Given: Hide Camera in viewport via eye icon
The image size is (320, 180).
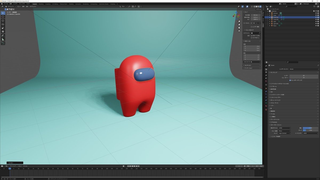Looking at the screenshot, I should (x=316, y=13).
